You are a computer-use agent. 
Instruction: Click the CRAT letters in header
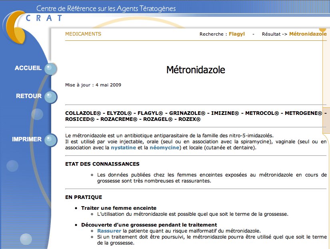coord(44,18)
